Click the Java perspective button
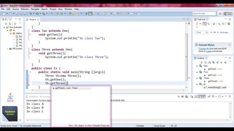The width and height of the screenshot is (234, 131). pyautogui.click(x=228, y=14)
